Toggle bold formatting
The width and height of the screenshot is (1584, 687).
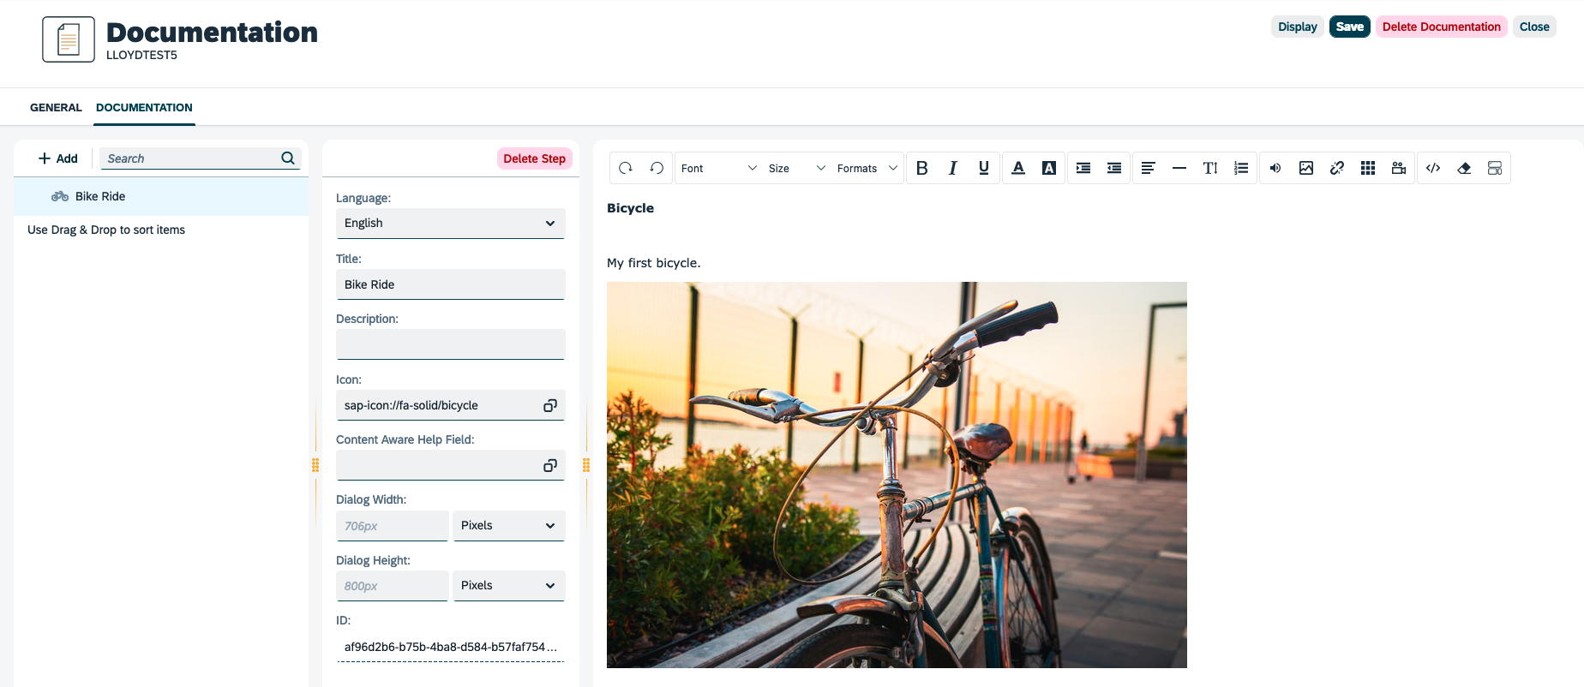pyautogui.click(x=922, y=168)
